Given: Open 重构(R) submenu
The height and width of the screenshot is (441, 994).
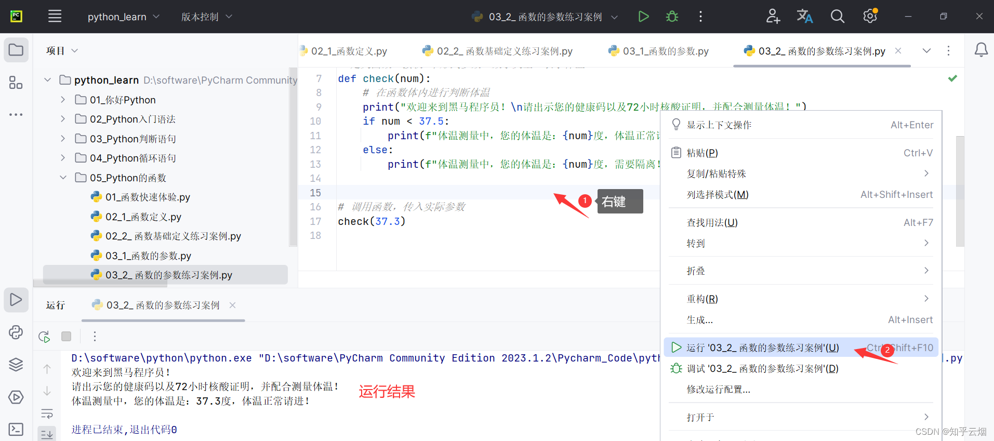Looking at the screenshot, I should point(801,299).
